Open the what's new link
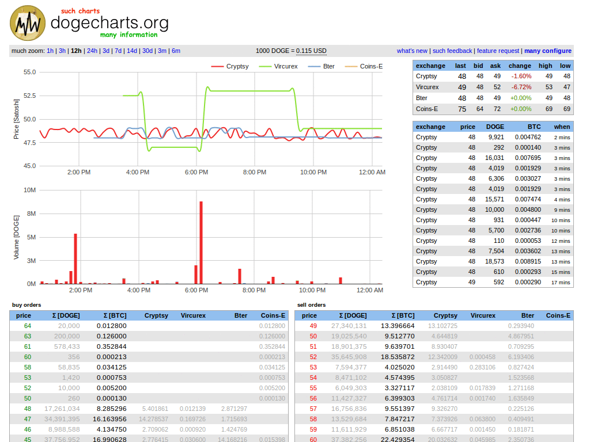The image size is (590, 442). pyautogui.click(x=412, y=51)
